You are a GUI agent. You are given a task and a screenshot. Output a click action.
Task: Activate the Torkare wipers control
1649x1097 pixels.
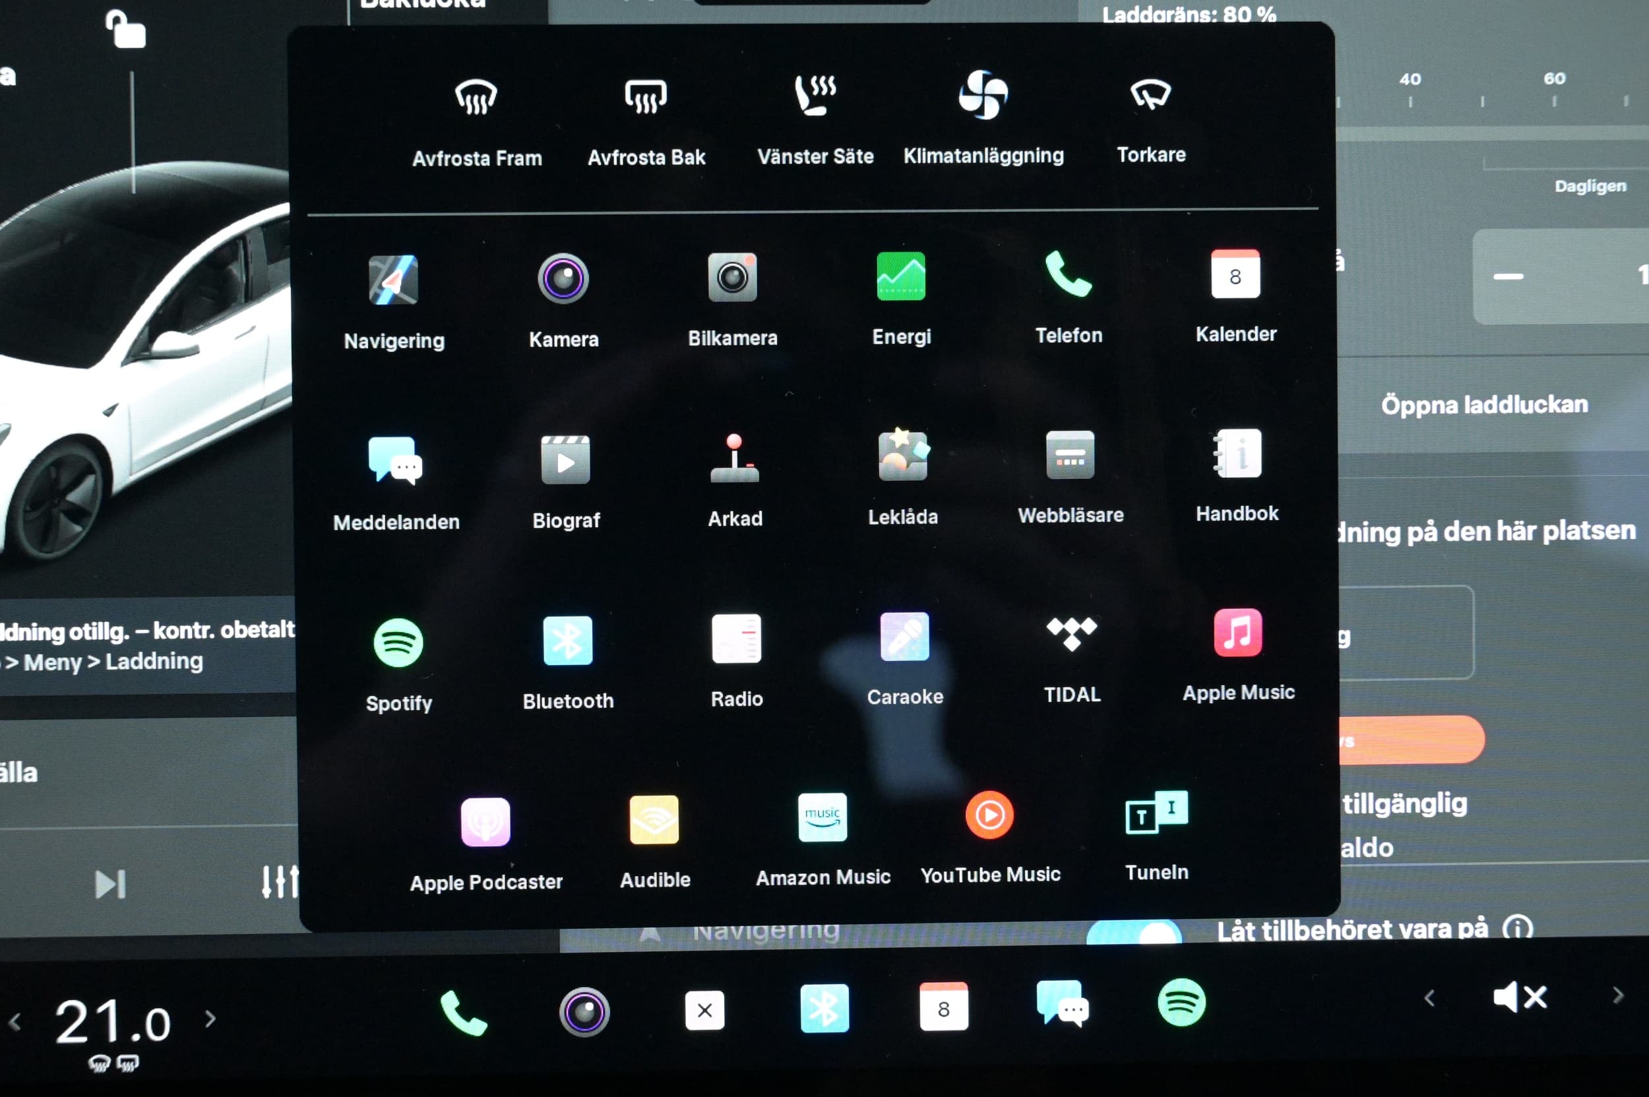pyautogui.click(x=1151, y=117)
